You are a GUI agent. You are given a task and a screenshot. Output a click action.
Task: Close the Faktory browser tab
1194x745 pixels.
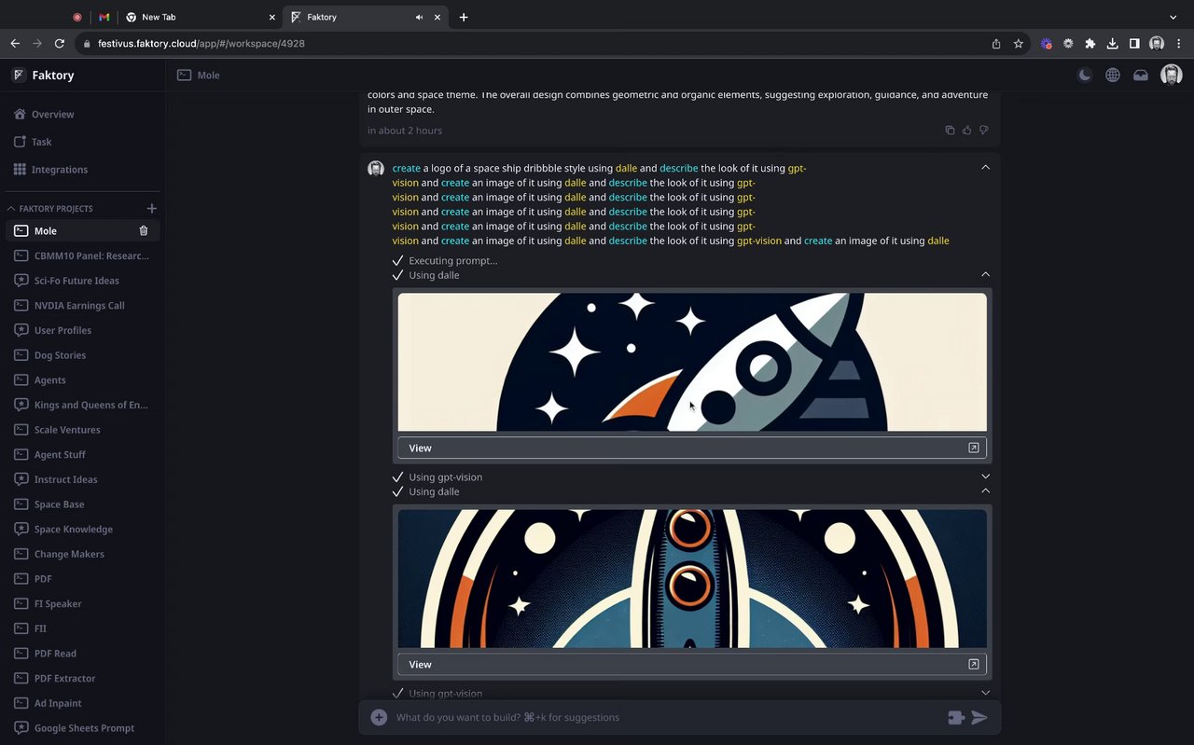[437, 17]
